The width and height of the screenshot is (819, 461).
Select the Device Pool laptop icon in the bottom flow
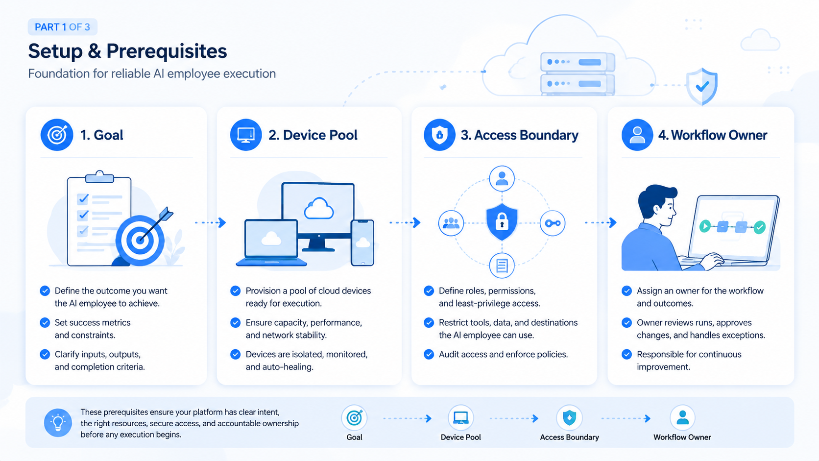tap(460, 418)
